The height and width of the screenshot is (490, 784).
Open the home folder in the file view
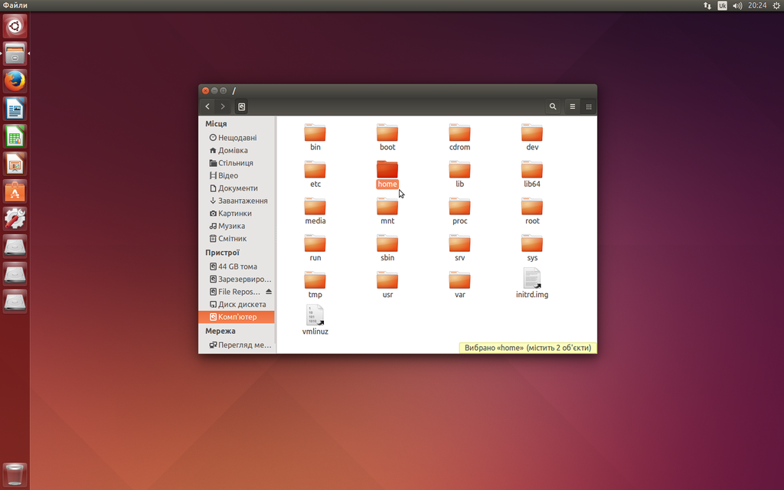coord(387,170)
